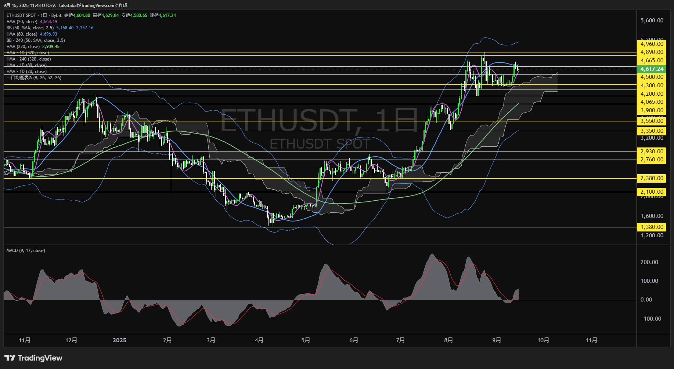Click the 9月 label on time axis

(496, 340)
